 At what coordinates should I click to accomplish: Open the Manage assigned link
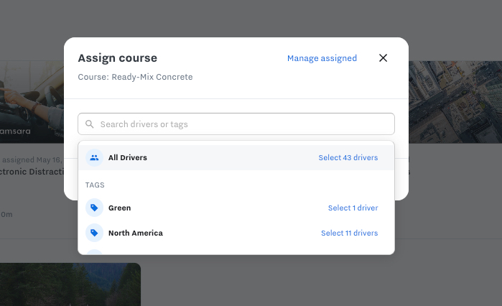click(x=322, y=58)
